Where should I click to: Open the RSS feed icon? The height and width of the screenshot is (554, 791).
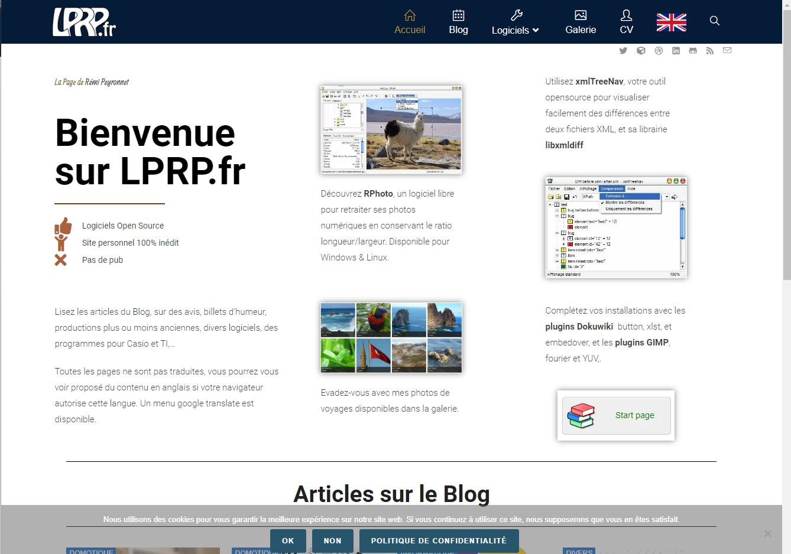point(710,51)
